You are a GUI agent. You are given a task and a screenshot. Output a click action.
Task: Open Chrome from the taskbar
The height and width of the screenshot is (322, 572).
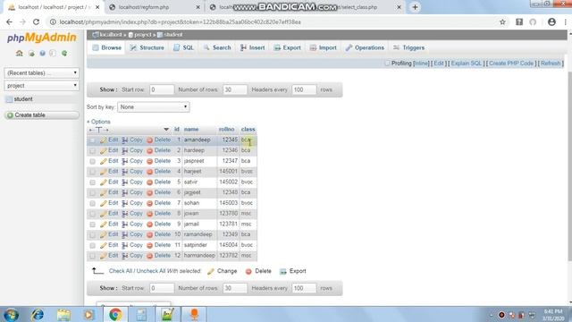pos(115,314)
